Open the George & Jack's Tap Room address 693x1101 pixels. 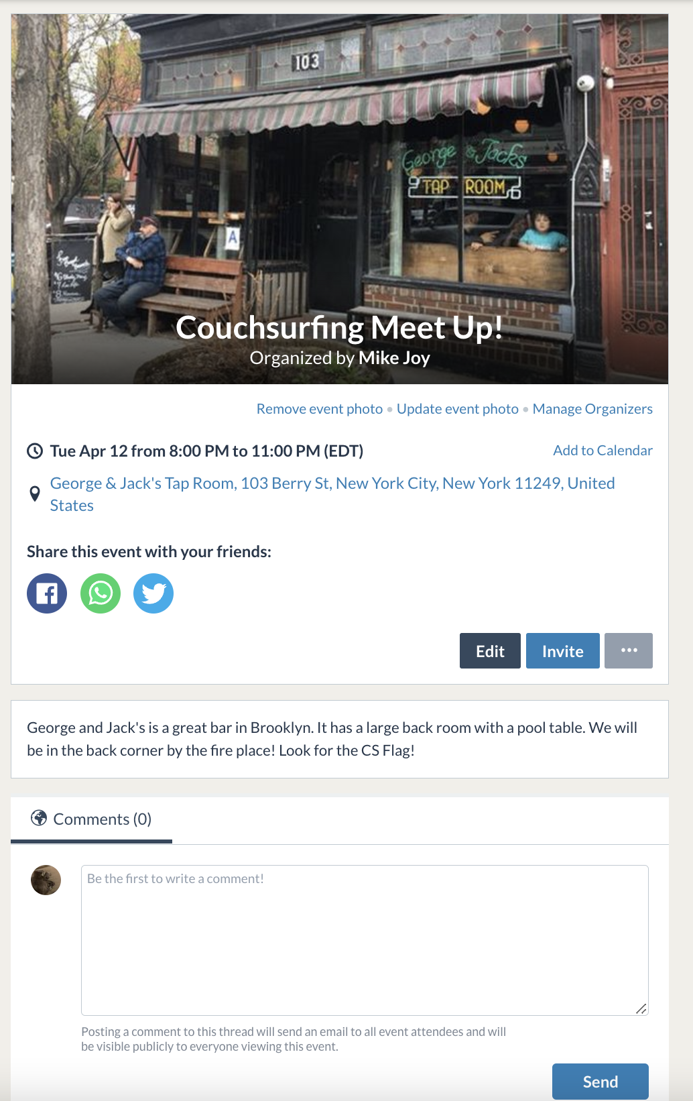pos(332,494)
